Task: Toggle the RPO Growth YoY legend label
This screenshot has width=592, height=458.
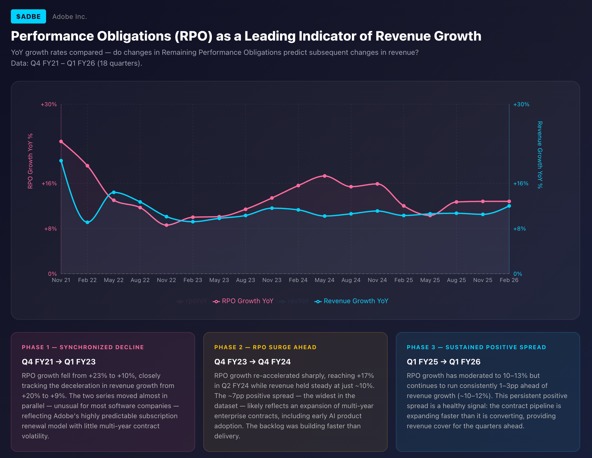Action: [x=247, y=301]
